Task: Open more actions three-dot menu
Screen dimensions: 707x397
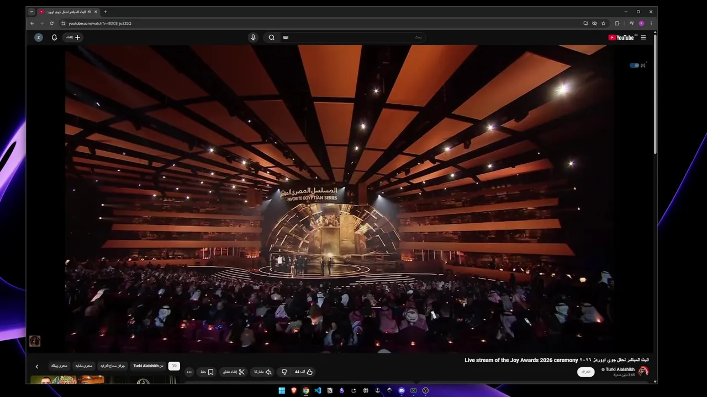Action: click(189, 372)
